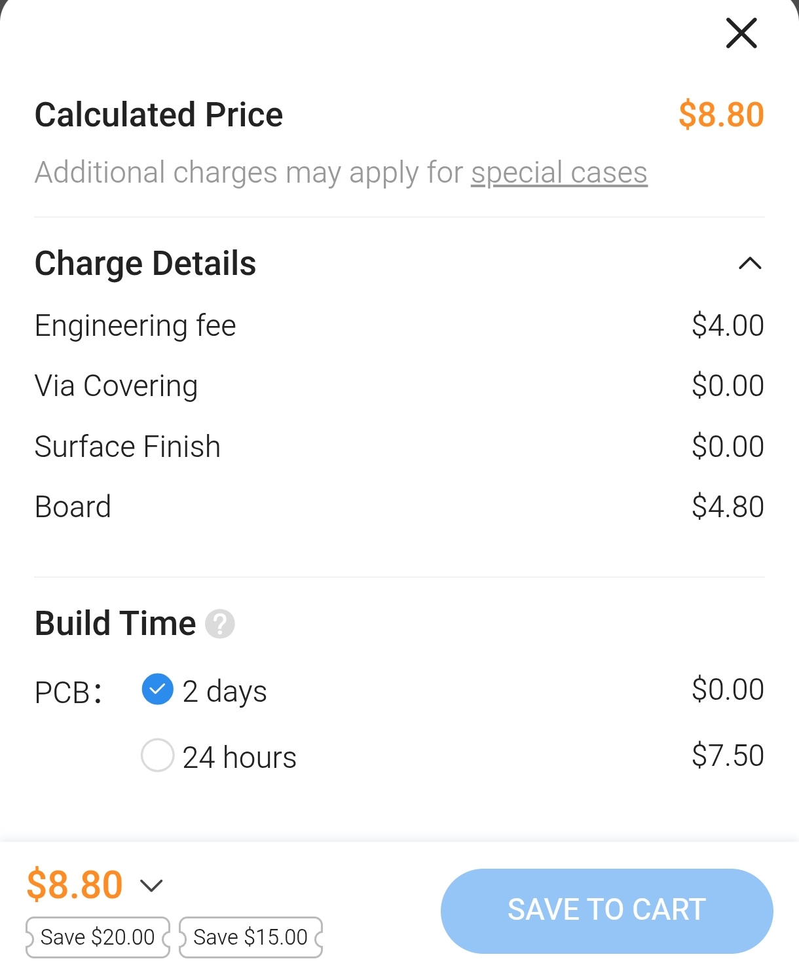Viewport: 799px width, 980px height.
Task: Collapse the Charge Details chevron
Action: (749, 264)
